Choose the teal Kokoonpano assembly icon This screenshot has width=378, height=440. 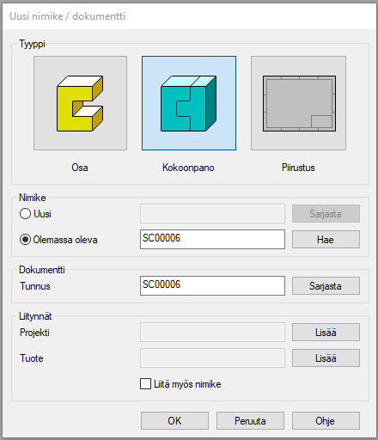(x=189, y=103)
